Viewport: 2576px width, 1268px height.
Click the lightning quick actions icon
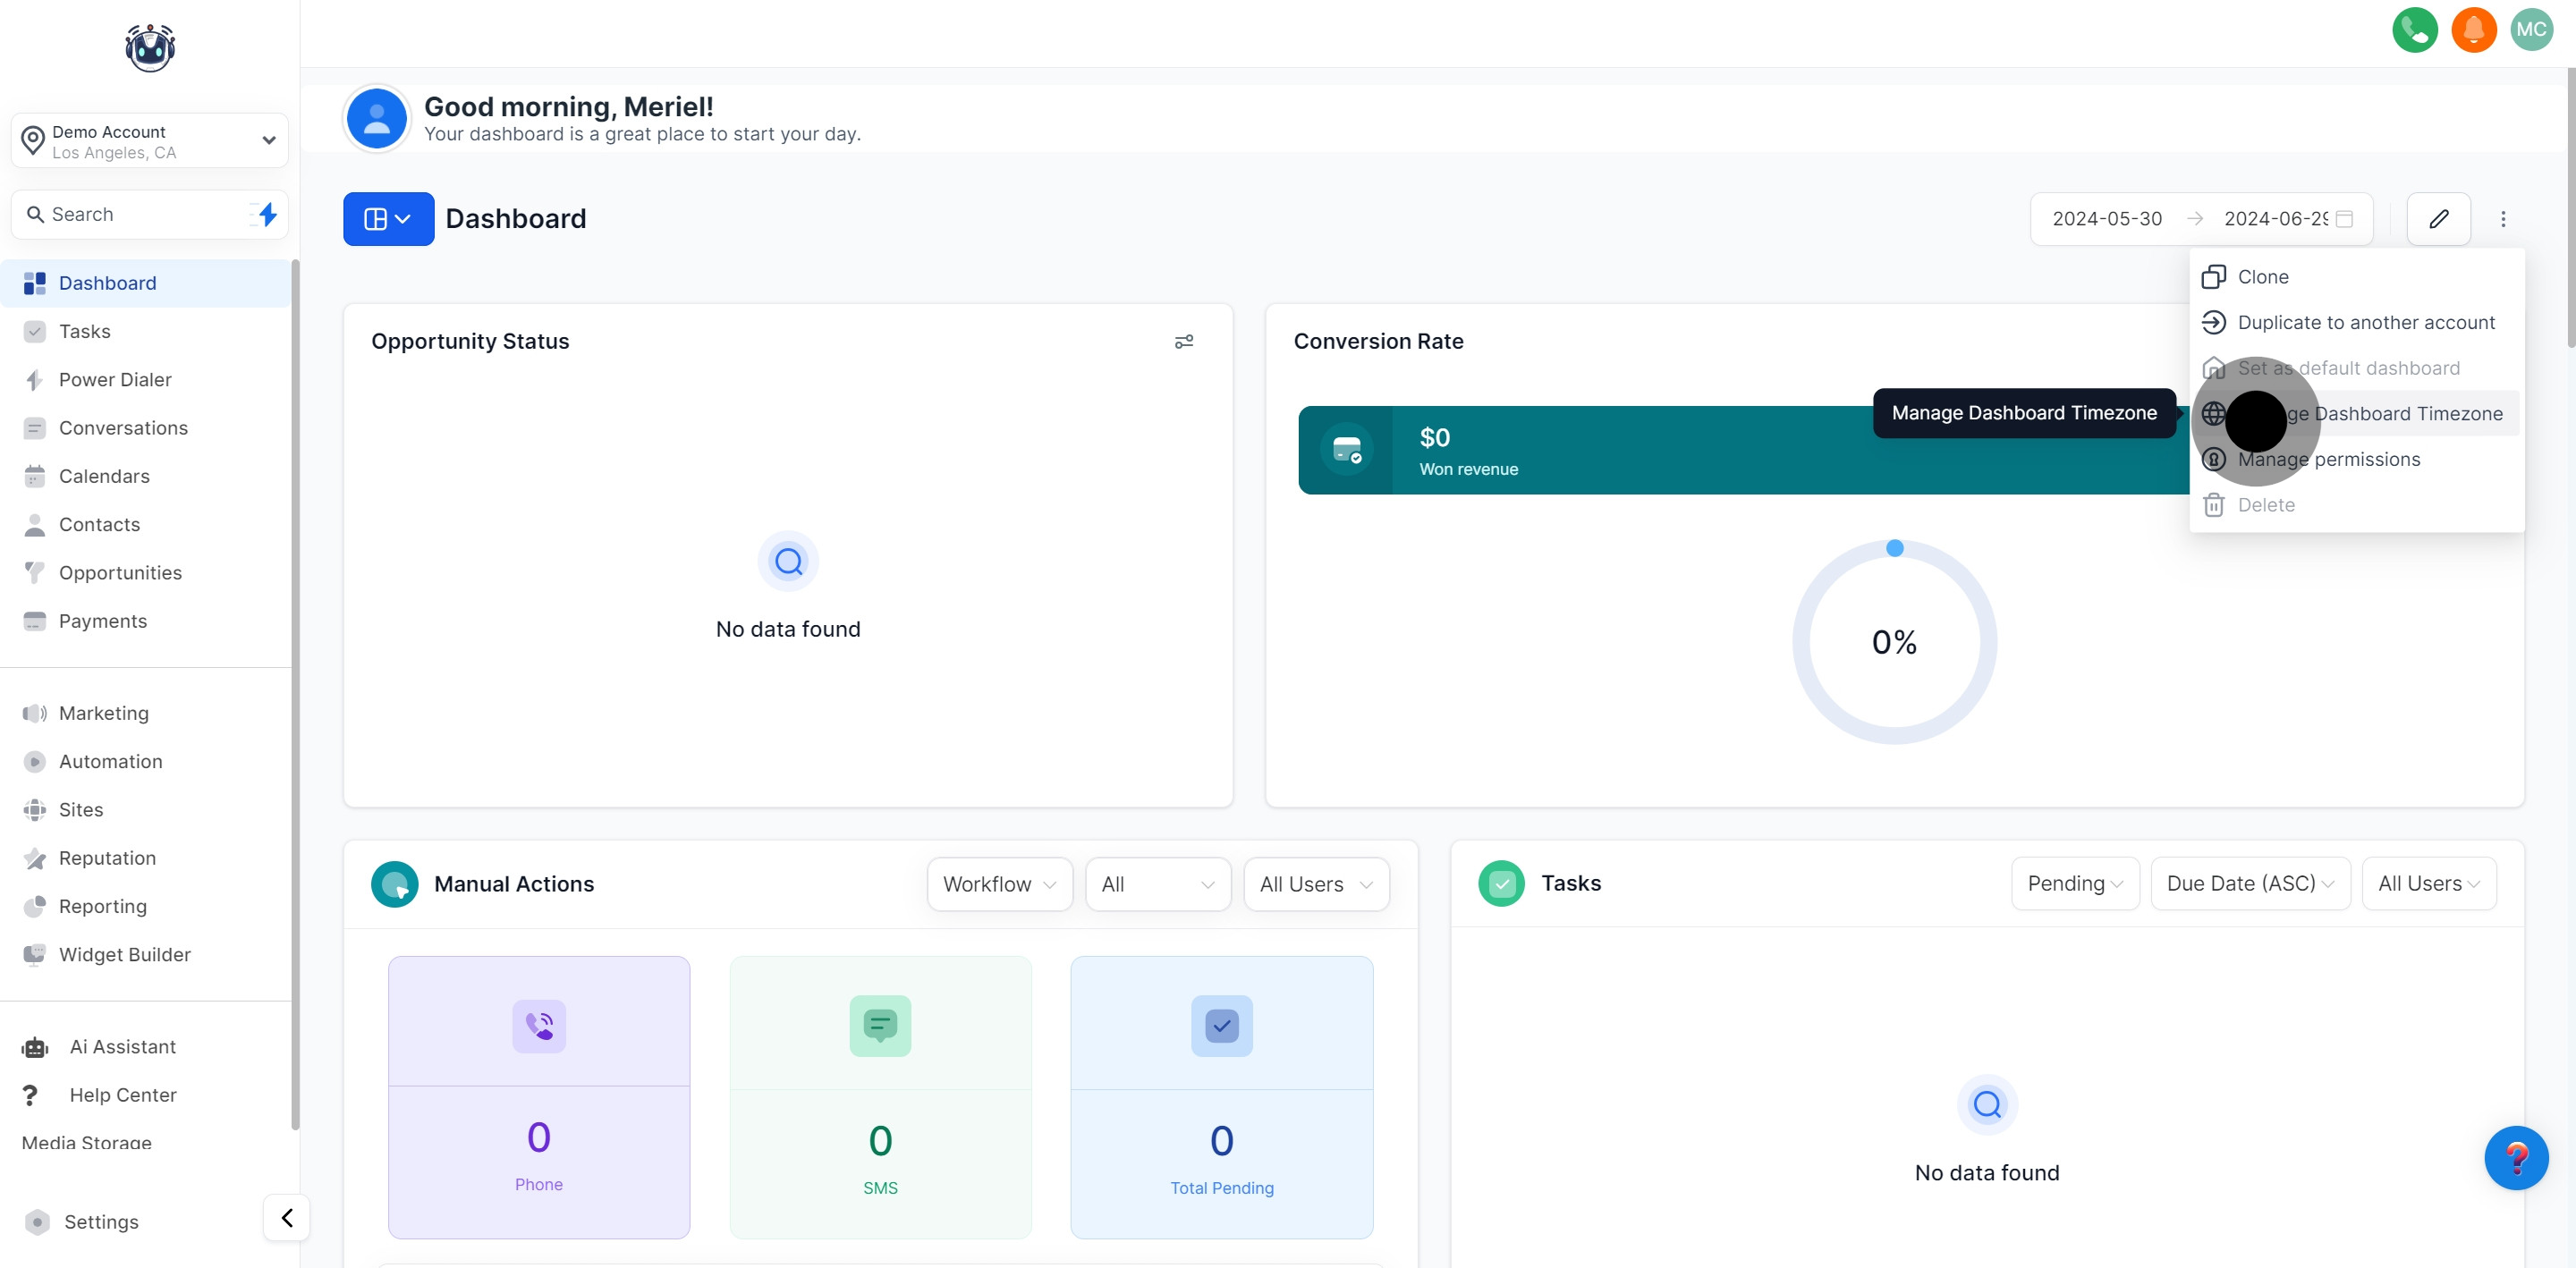[266, 214]
